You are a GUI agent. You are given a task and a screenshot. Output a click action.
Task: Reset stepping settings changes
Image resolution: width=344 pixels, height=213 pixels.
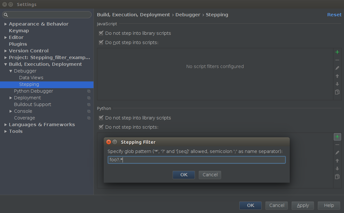coord(334,15)
